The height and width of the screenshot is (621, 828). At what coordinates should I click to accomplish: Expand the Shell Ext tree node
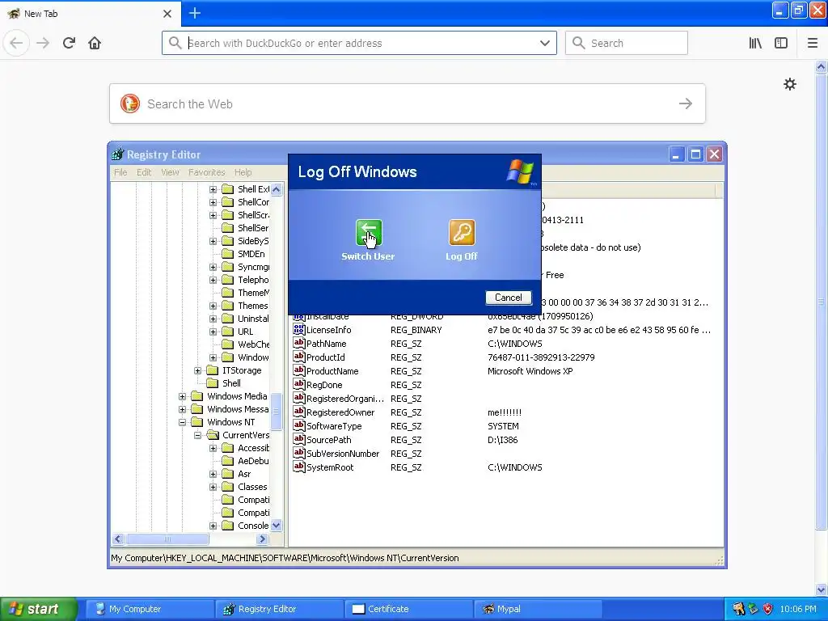213,189
